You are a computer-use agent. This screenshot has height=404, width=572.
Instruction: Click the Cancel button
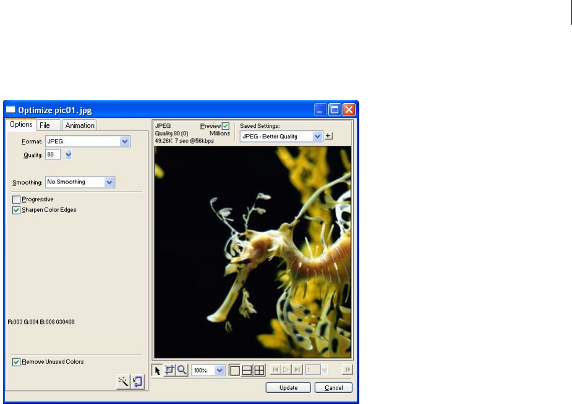333,387
